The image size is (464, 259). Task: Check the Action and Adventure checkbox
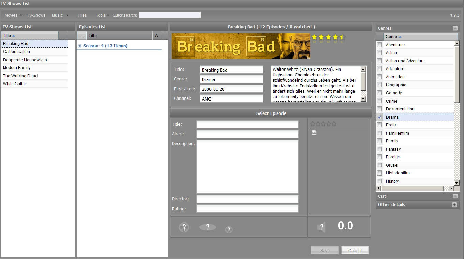click(x=379, y=61)
